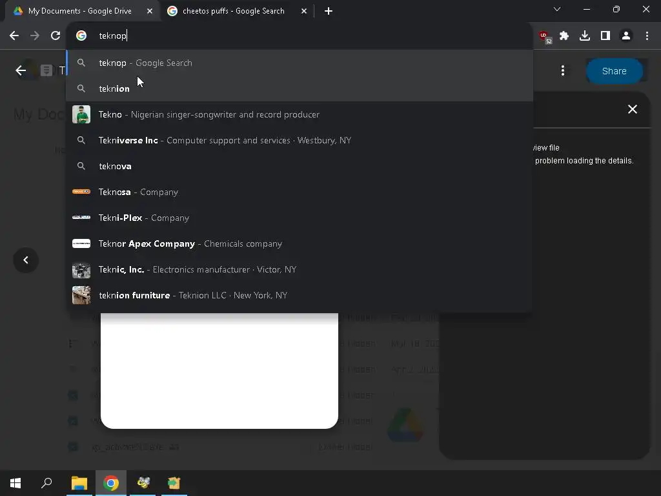Click the Google icon in the address bar
661x496 pixels.
81,36
